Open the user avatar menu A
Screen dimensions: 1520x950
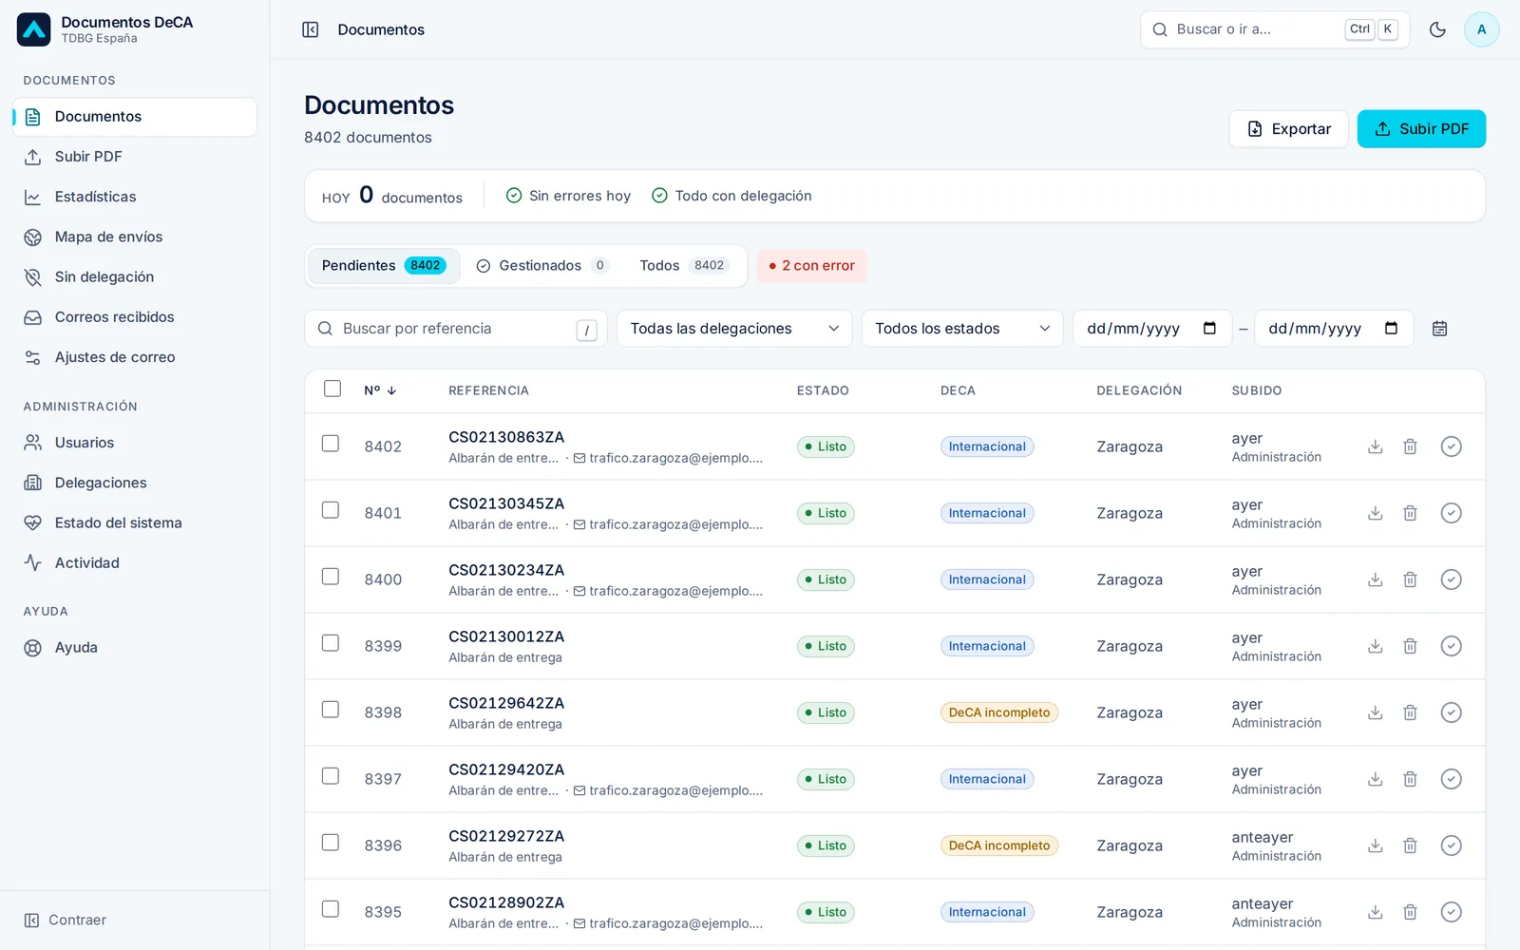[1481, 29]
